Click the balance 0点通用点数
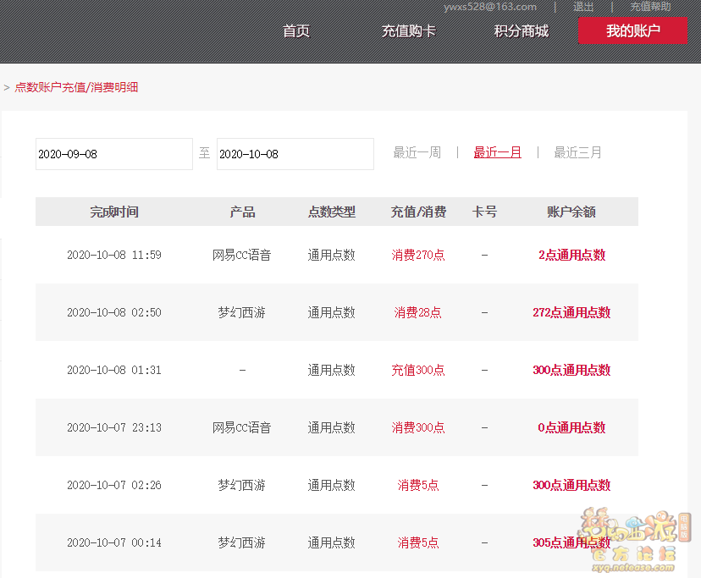Image resolution: width=701 pixels, height=578 pixels. [x=571, y=428]
